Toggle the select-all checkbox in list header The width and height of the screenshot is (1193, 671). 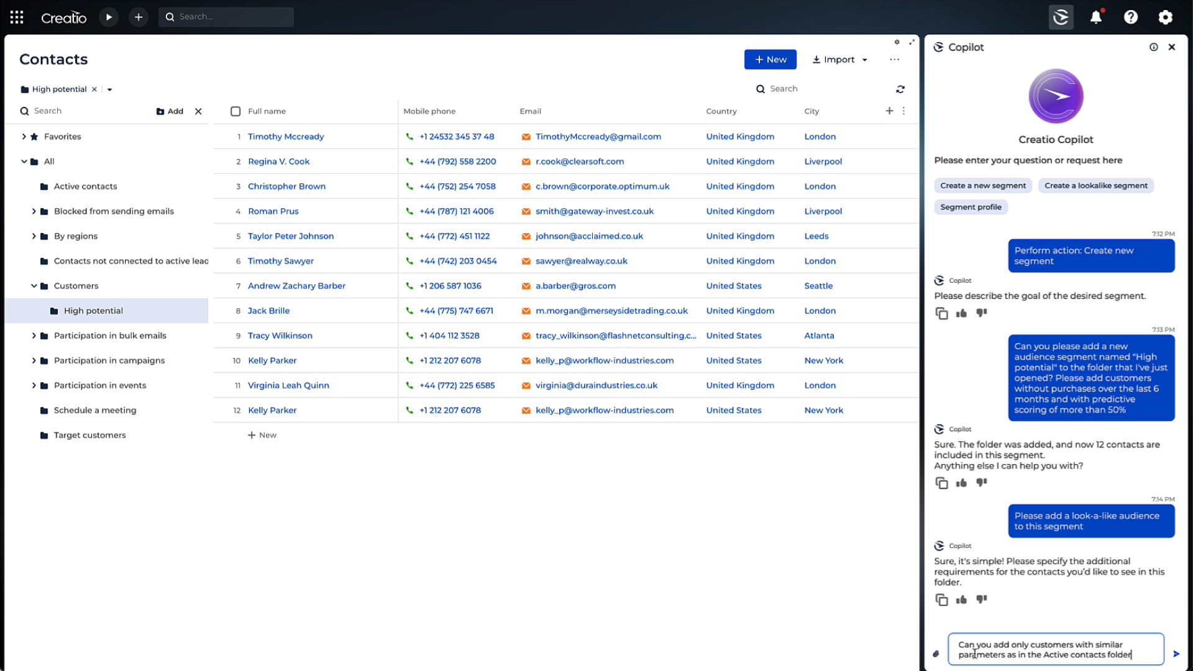[x=235, y=111]
